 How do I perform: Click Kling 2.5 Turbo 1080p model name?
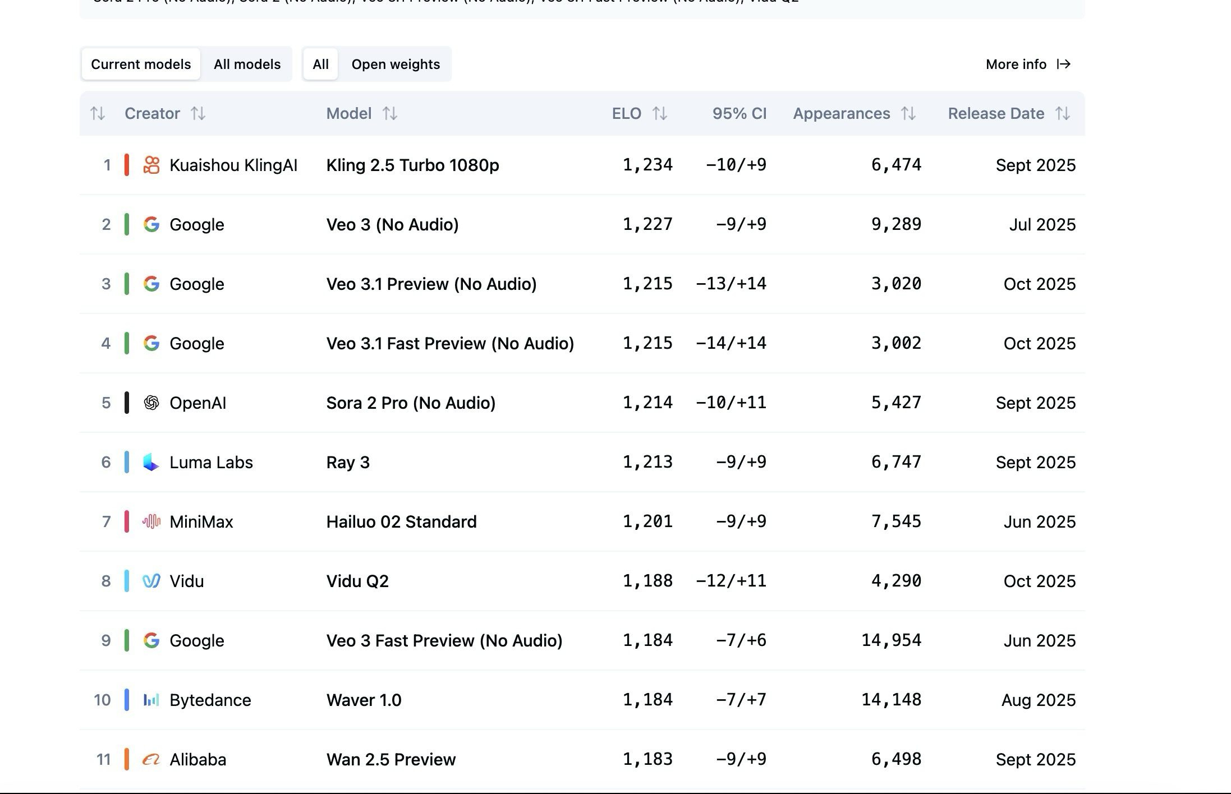click(x=412, y=165)
